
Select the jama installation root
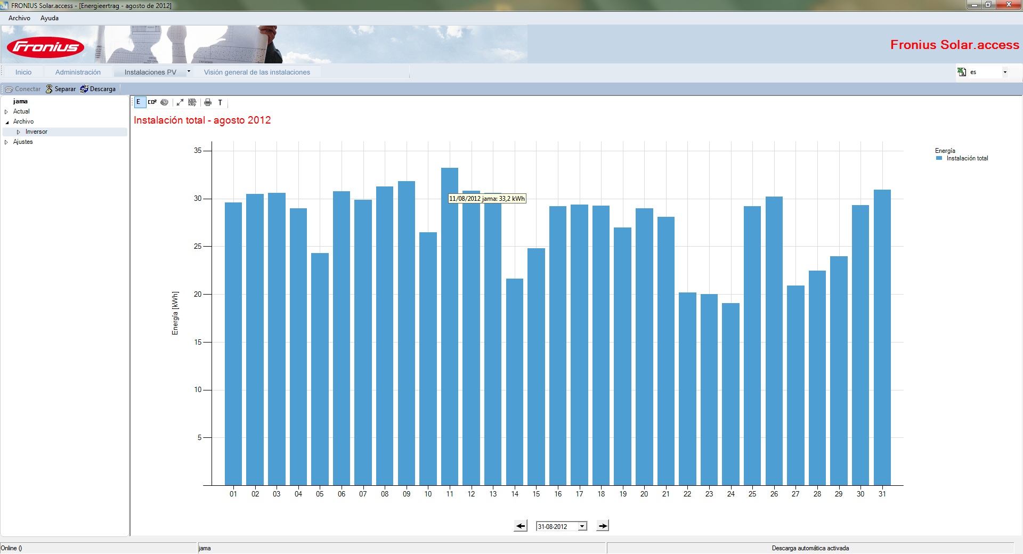20,102
